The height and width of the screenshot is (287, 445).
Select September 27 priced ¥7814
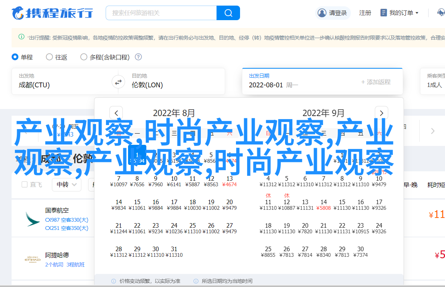pyautogui.click(x=305, y=252)
